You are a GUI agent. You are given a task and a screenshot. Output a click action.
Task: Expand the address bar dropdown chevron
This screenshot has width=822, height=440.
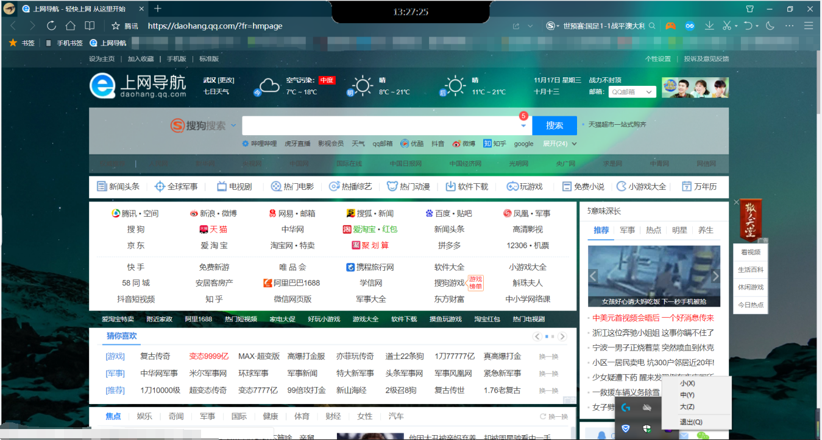(530, 26)
